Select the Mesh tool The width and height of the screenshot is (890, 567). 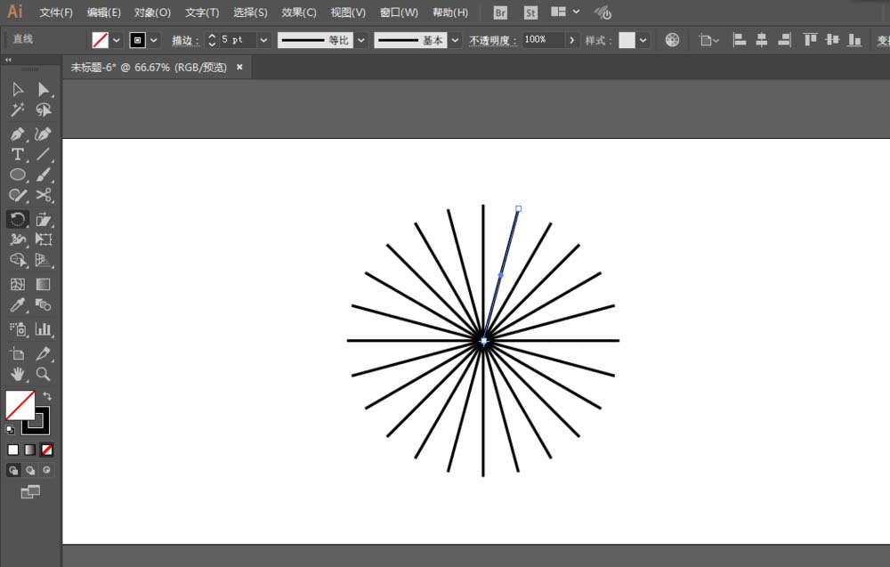point(18,284)
